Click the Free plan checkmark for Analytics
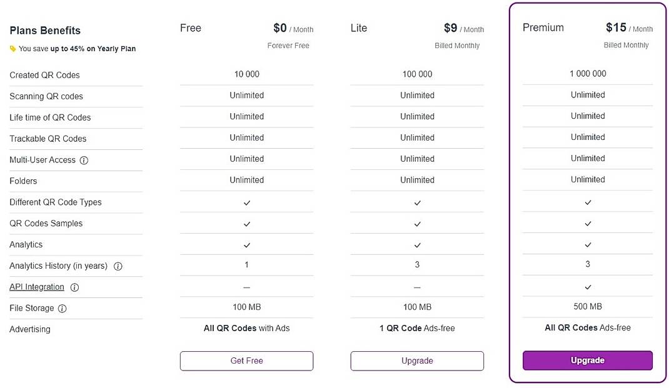 [x=246, y=244]
